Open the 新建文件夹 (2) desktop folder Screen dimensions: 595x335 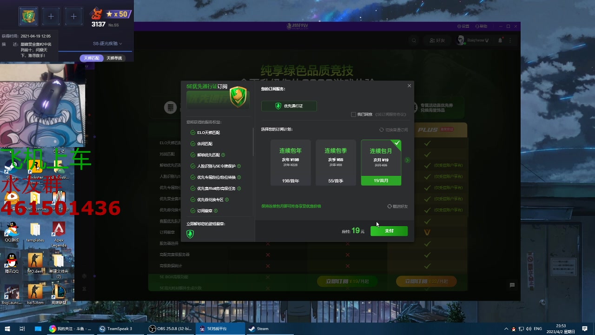click(59, 266)
